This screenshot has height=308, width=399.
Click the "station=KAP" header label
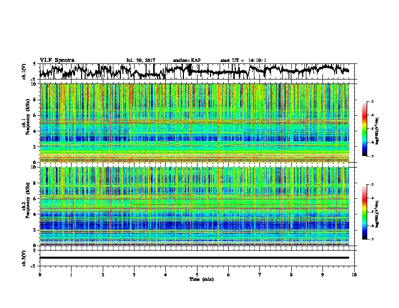tap(186, 60)
